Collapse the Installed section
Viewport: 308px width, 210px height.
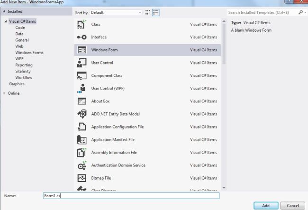pos(5,11)
